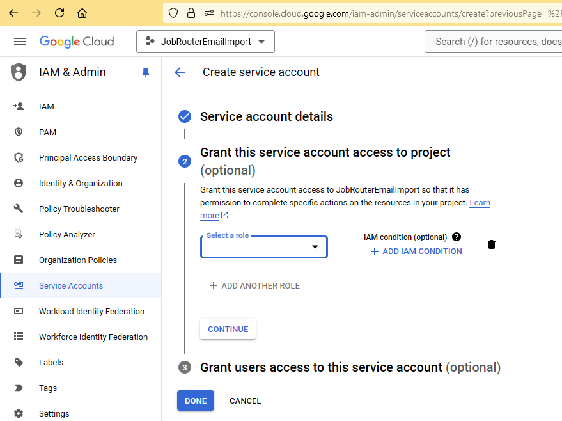Open the JobRouterEmailImport project selector

(x=205, y=41)
